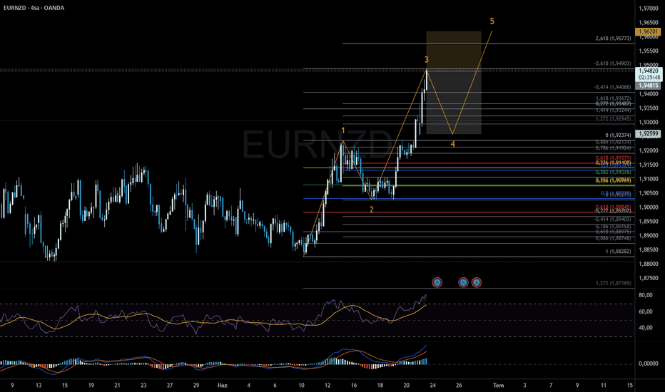Click the 80,00 value on RSI scale

click(646, 295)
